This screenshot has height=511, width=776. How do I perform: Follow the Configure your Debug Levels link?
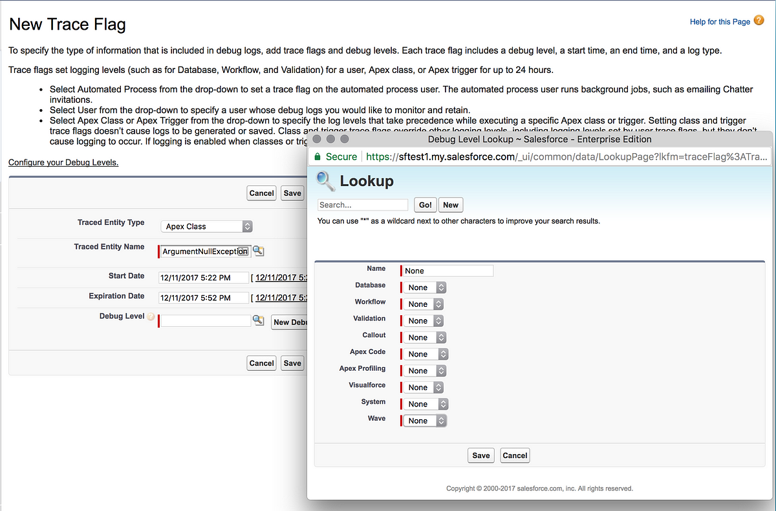tap(63, 162)
